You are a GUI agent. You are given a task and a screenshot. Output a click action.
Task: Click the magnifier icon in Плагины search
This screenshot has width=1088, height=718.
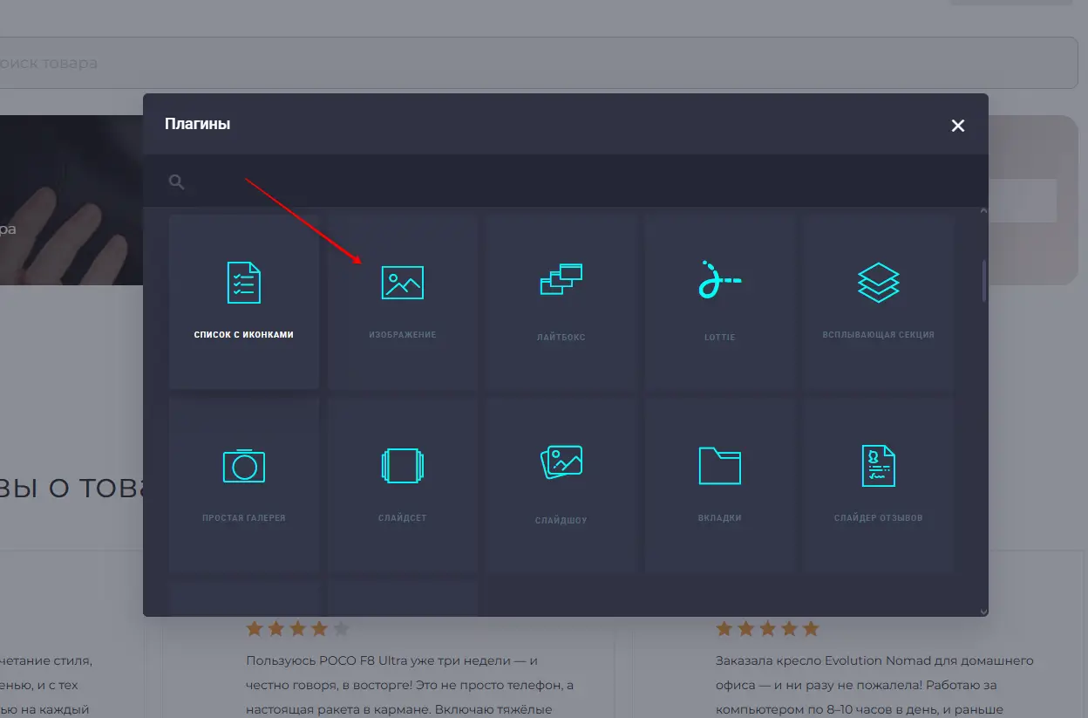[177, 181]
